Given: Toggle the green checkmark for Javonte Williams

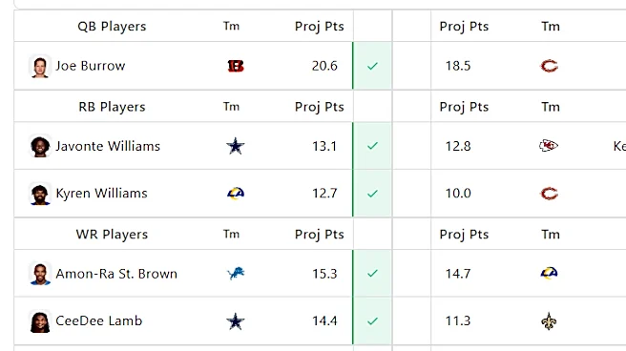Looking at the screenshot, I should pos(372,146).
